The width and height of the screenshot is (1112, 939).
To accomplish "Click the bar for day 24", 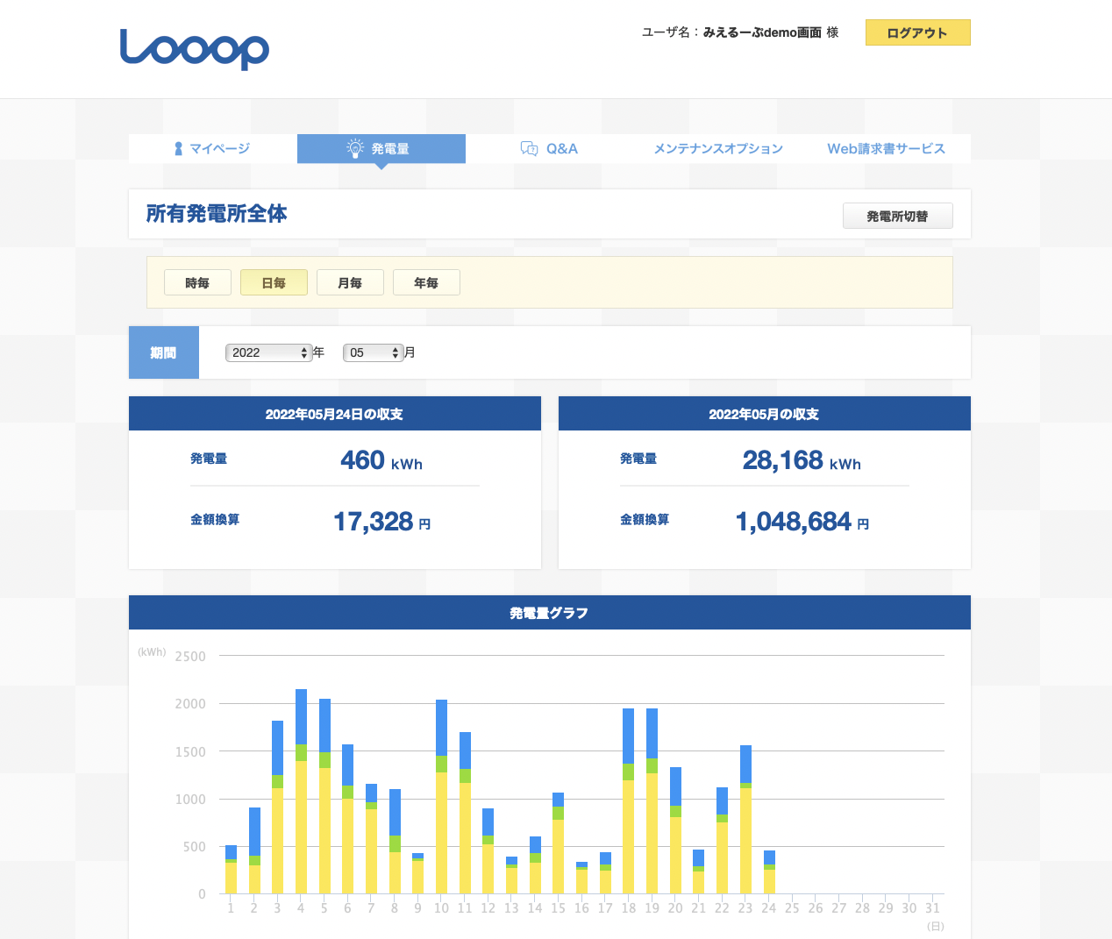I will (x=769, y=872).
